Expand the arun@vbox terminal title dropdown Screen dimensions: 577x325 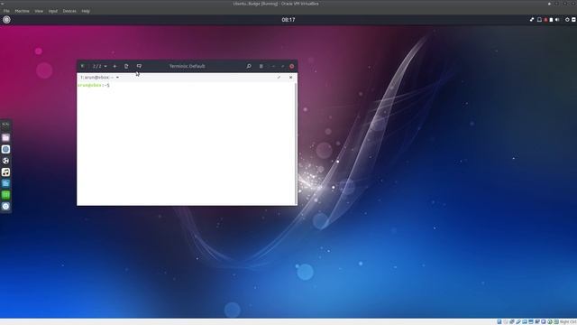coord(117,78)
